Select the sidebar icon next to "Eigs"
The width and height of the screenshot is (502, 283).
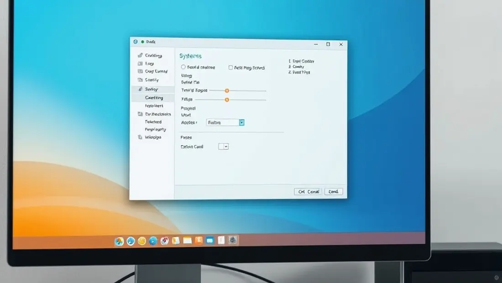[x=140, y=64]
